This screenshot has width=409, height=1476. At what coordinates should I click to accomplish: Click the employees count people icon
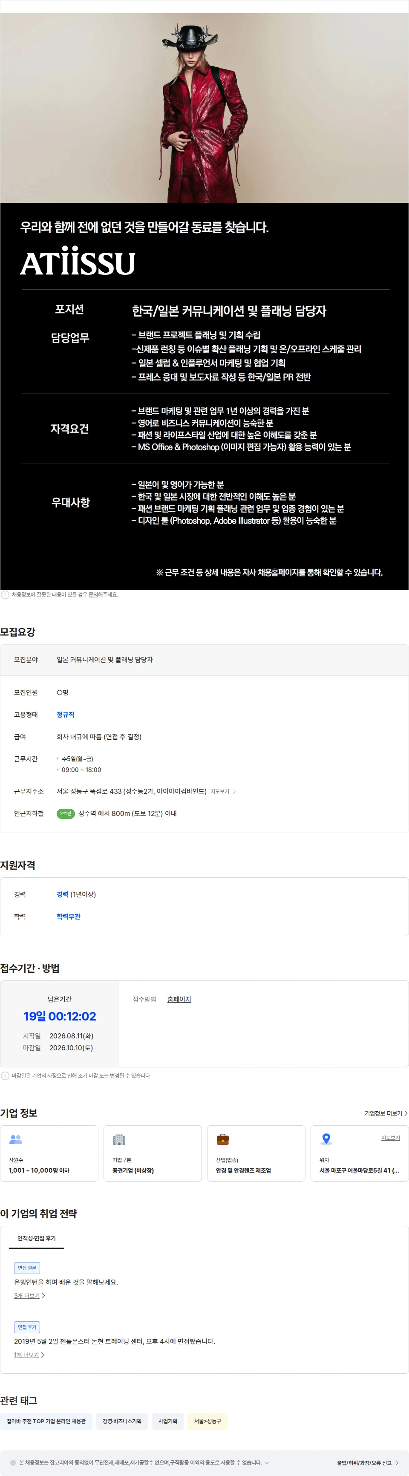coord(16,1139)
